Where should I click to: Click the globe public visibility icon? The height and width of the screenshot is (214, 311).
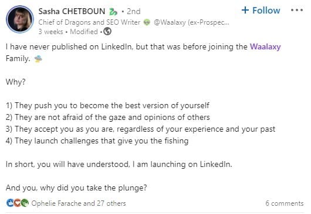pyautogui.click(x=107, y=31)
